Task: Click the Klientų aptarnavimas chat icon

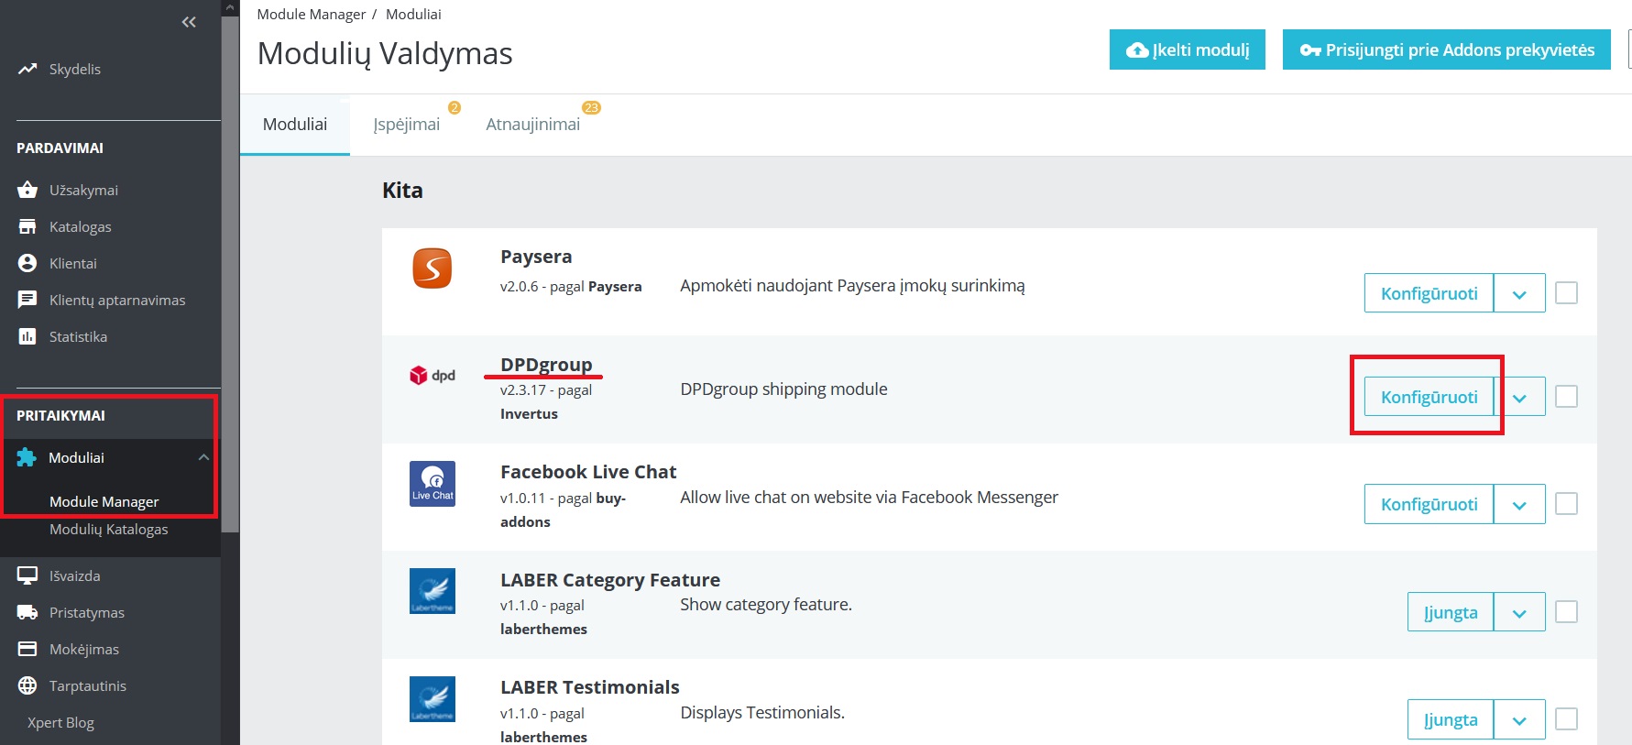Action: [x=27, y=300]
